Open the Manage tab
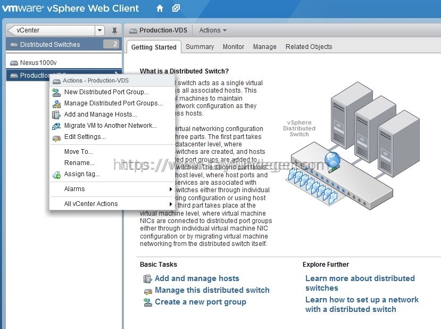The image size is (441, 329). (265, 47)
